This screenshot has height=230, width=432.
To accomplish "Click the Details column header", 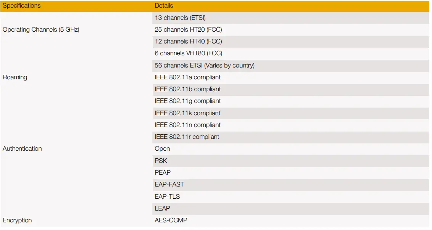I will click(164, 6).
